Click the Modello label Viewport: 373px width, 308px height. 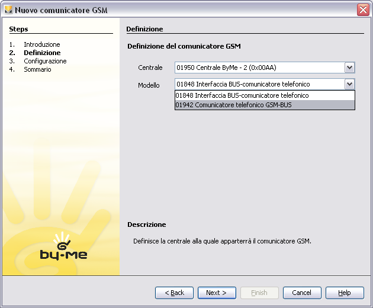(x=149, y=85)
